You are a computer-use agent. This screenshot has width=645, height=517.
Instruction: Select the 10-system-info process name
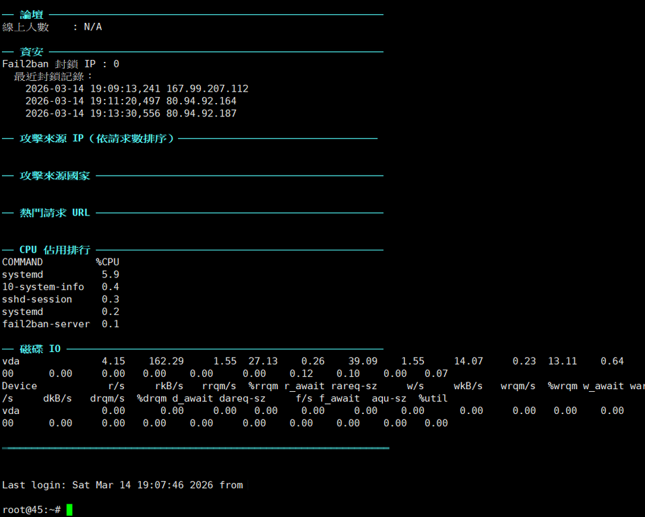tap(43, 287)
